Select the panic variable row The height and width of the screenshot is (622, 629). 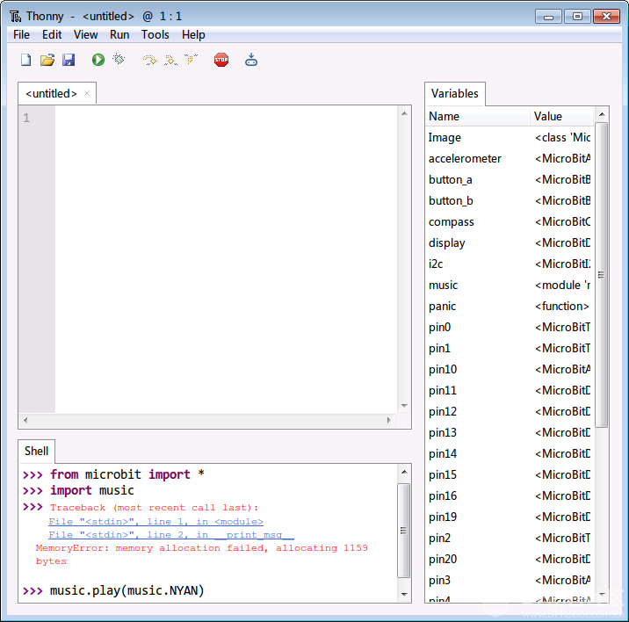510,306
